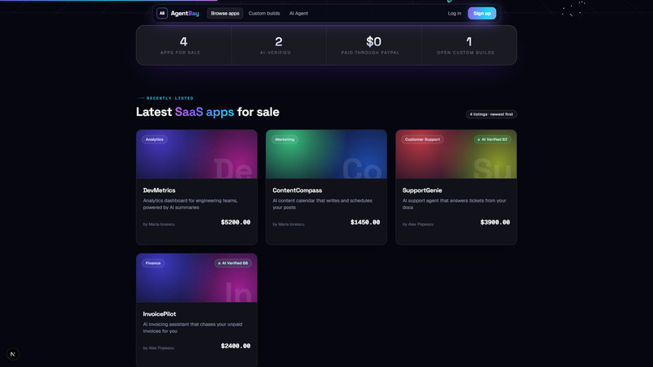Select the Analytics category tag
The width and height of the screenshot is (653, 367).
click(155, 139)
